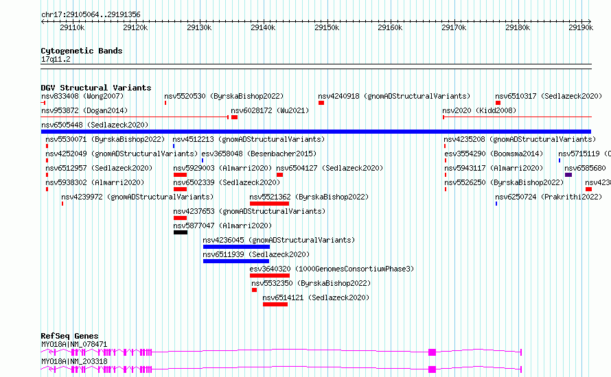Select the nsv4239972 gnomAD variant label

137,197
